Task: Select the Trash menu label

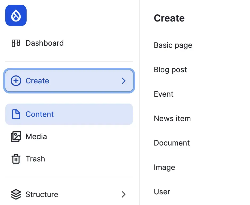Action: (35, 159)
